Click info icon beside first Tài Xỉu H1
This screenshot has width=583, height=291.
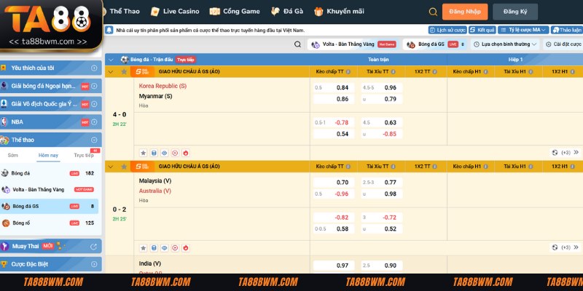click(x=531, y=71)
